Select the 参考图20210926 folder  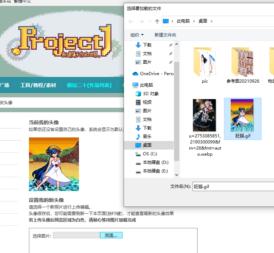243,65
